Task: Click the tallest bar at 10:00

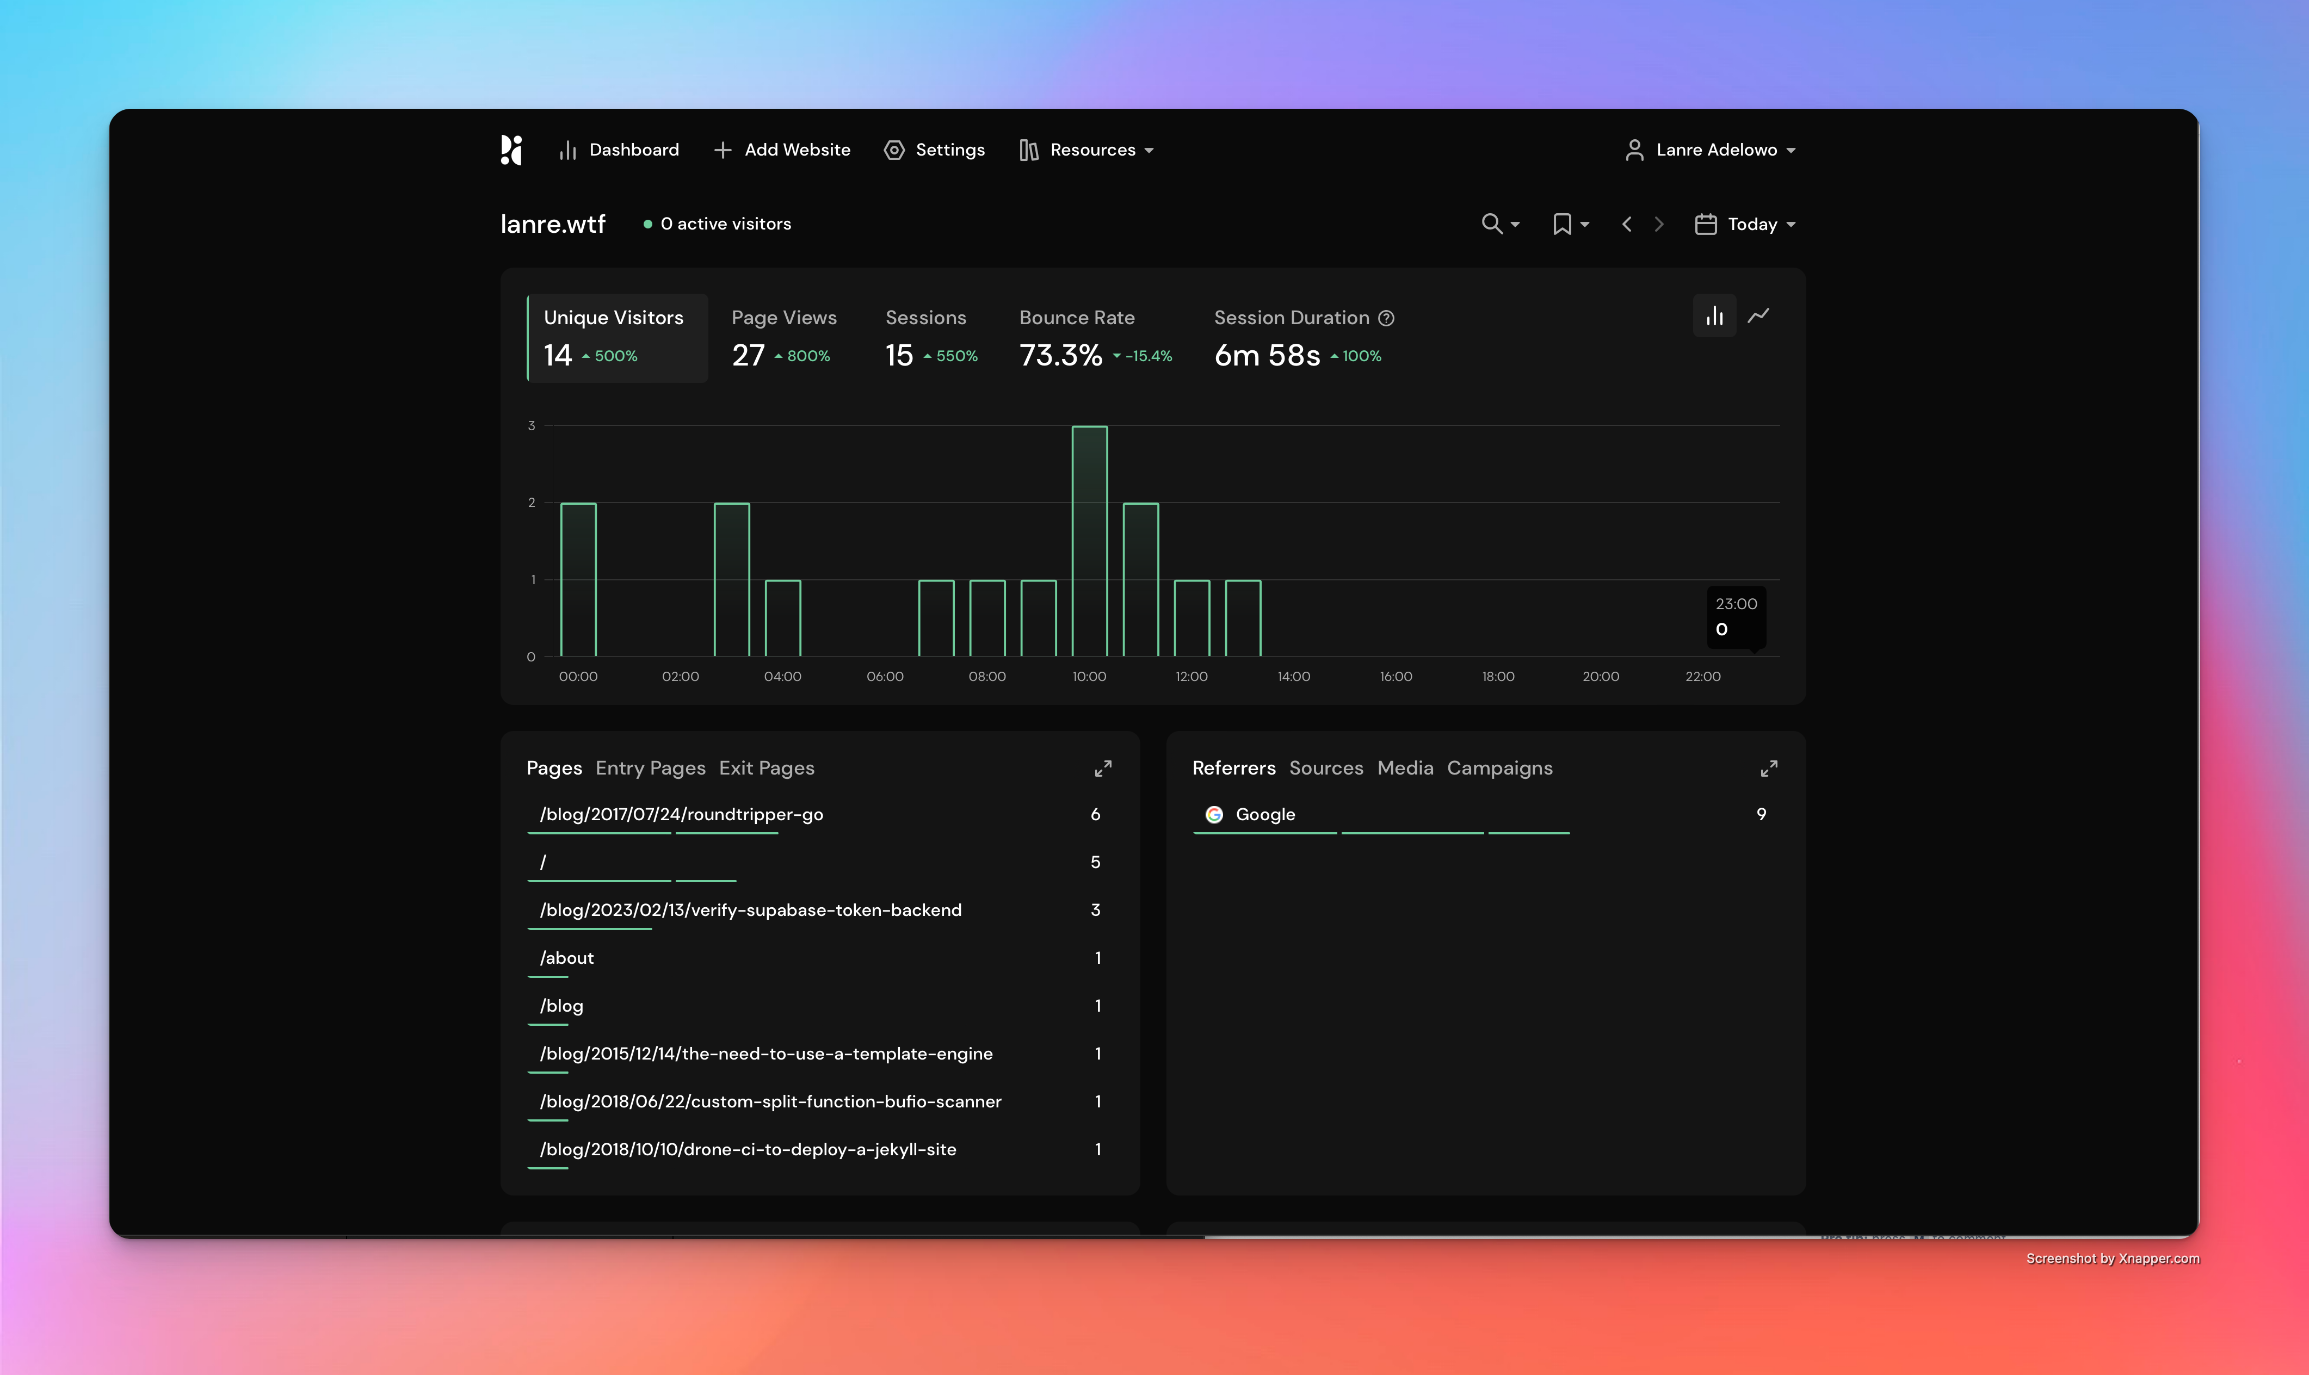Action: (1090, 541)
